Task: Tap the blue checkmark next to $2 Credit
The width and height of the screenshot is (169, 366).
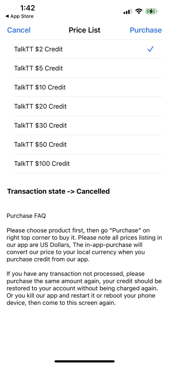Action: (x=150, y=49)
